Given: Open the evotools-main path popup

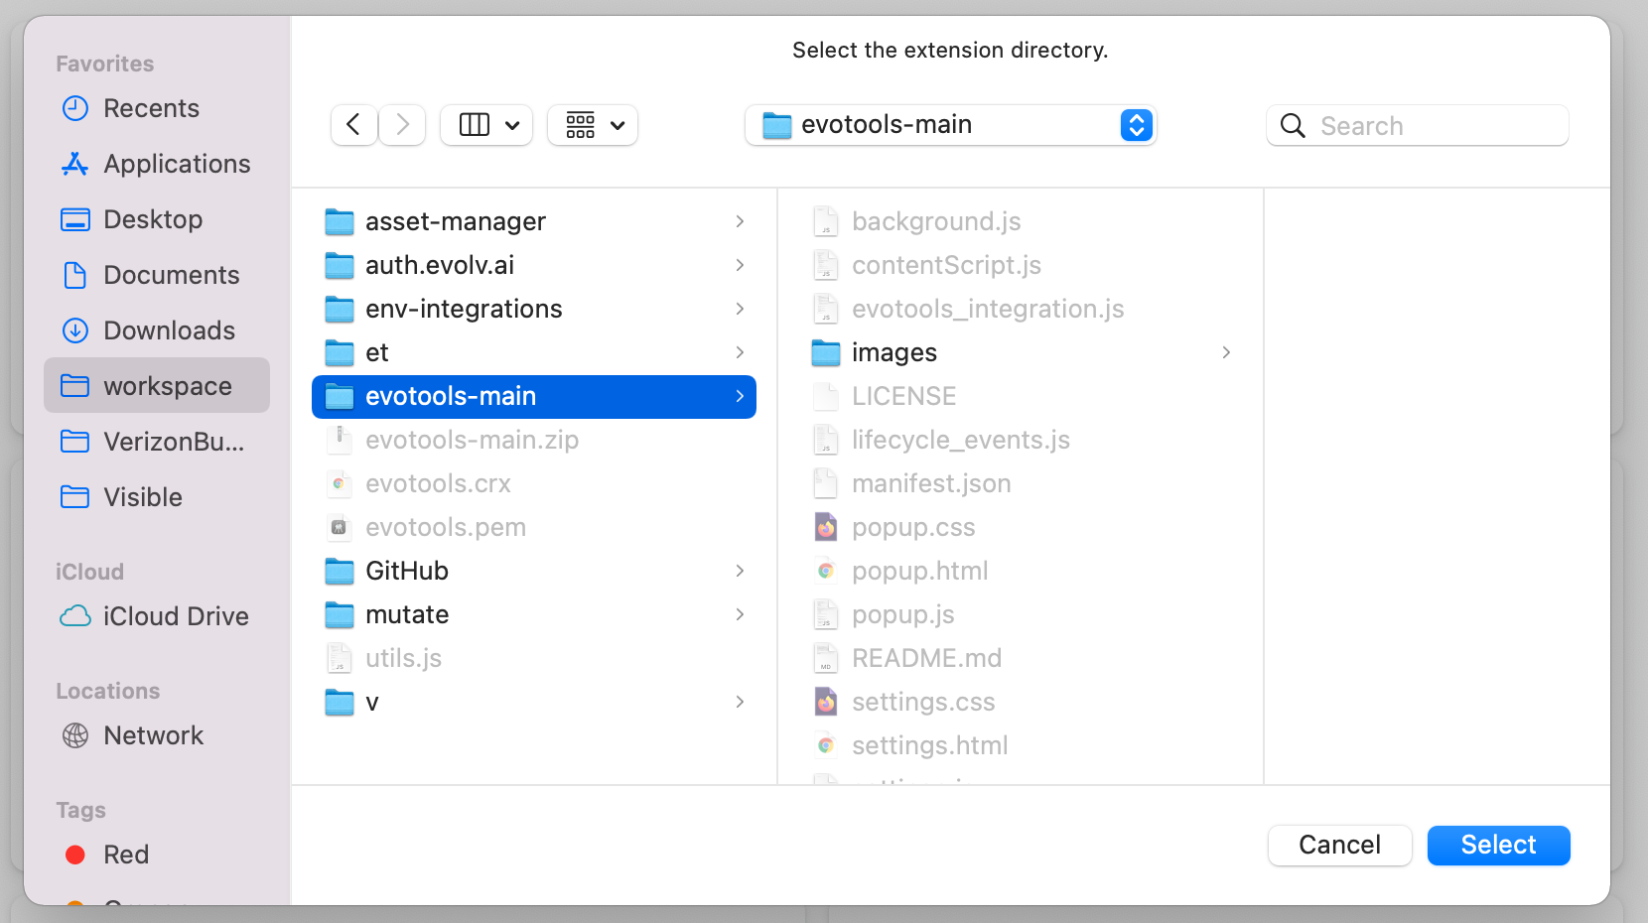Looking at the screenshot, I should coord(950,125).
